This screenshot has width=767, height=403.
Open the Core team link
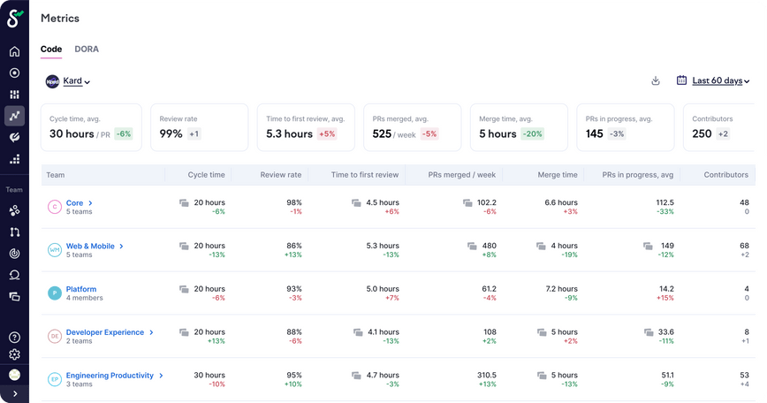(74, 203)
